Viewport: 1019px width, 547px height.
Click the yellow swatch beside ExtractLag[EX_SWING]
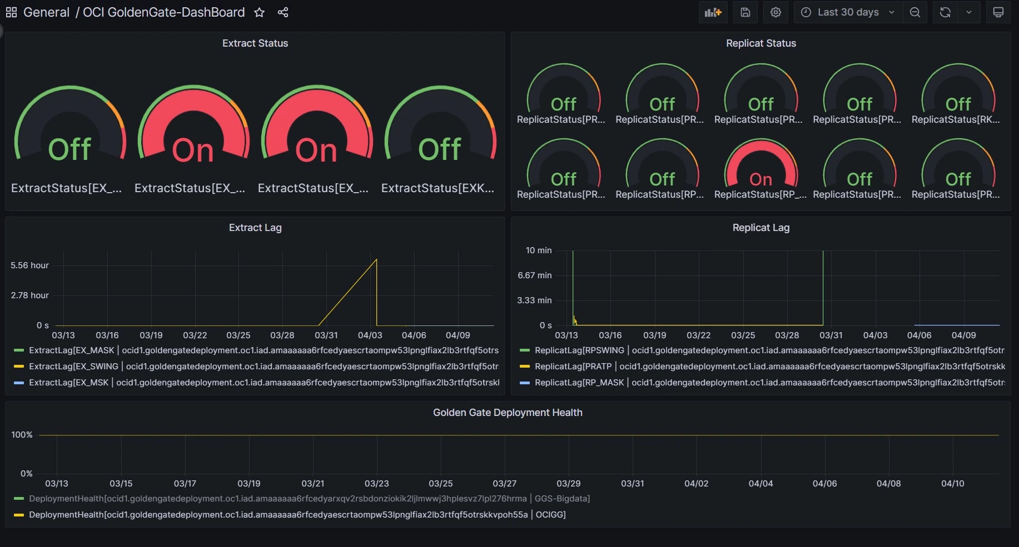click(19, 367)
